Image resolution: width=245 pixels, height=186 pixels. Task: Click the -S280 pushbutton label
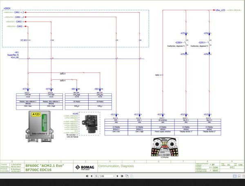[178, 42]
